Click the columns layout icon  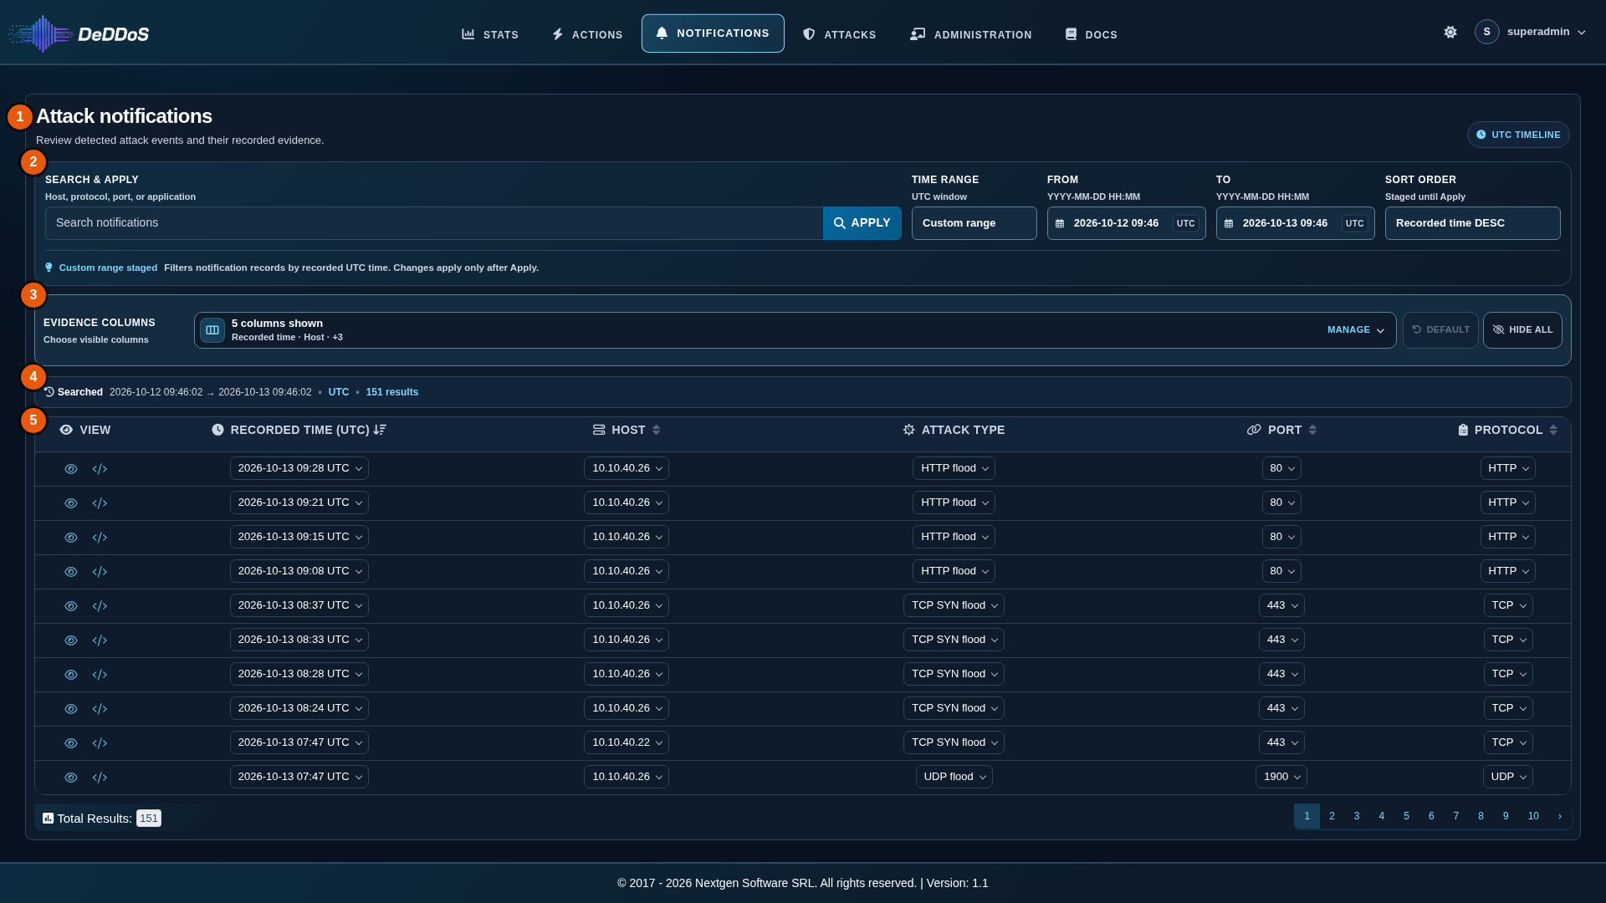(212, 330)
